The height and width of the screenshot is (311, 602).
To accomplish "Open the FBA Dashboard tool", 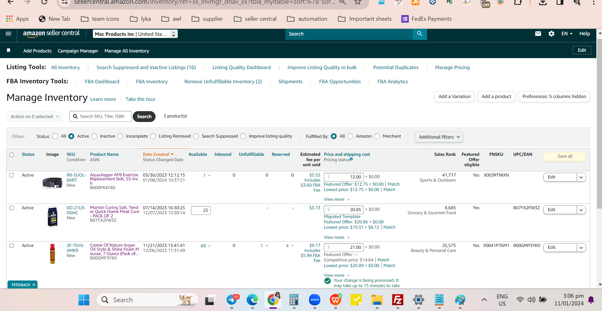I will (x=102, y=82).
